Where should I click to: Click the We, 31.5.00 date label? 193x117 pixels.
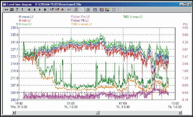click(x=19, y=107)
